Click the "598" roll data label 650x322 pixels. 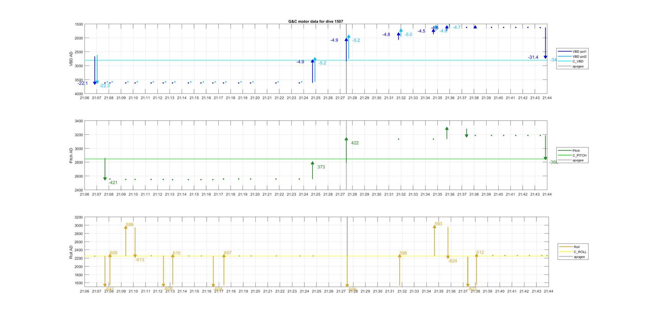coord(403,253)
